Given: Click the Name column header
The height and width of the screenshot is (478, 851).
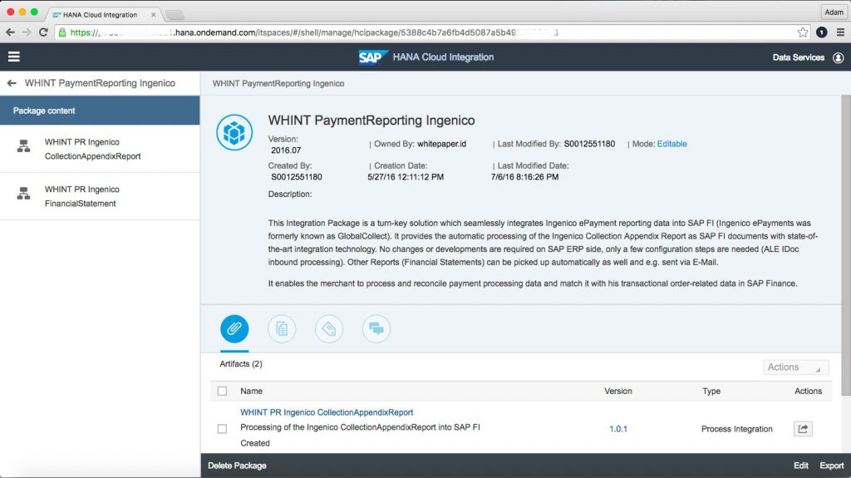Looking at the screenshot, I should pos(251,391).
